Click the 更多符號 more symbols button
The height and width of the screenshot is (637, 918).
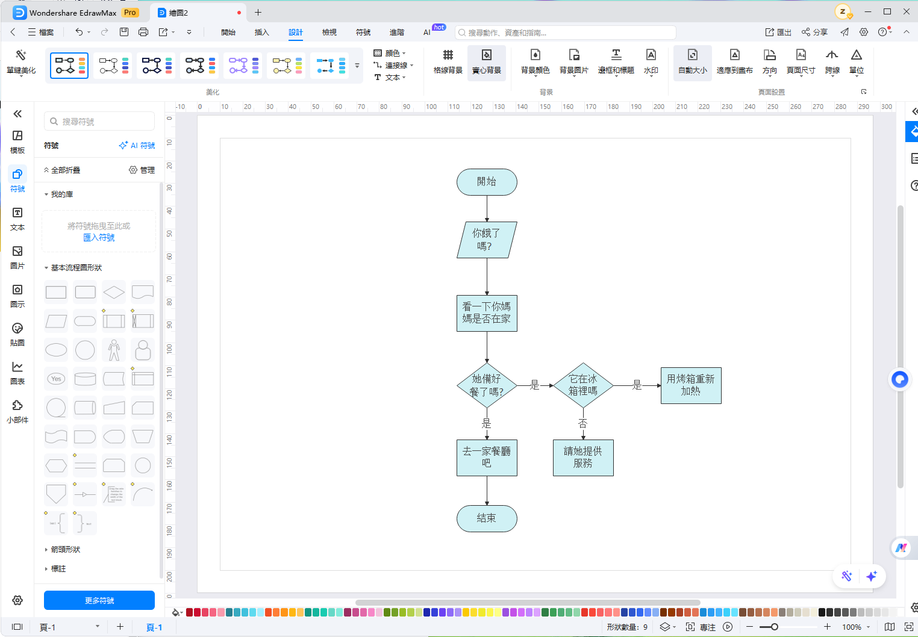tap(99, 600)
